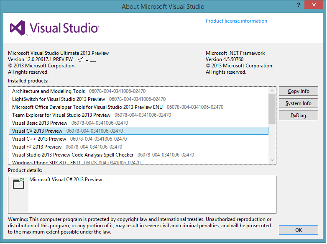
Task: Click the Help question mark button
Action: pyautogui.click(x=299, y=5)
